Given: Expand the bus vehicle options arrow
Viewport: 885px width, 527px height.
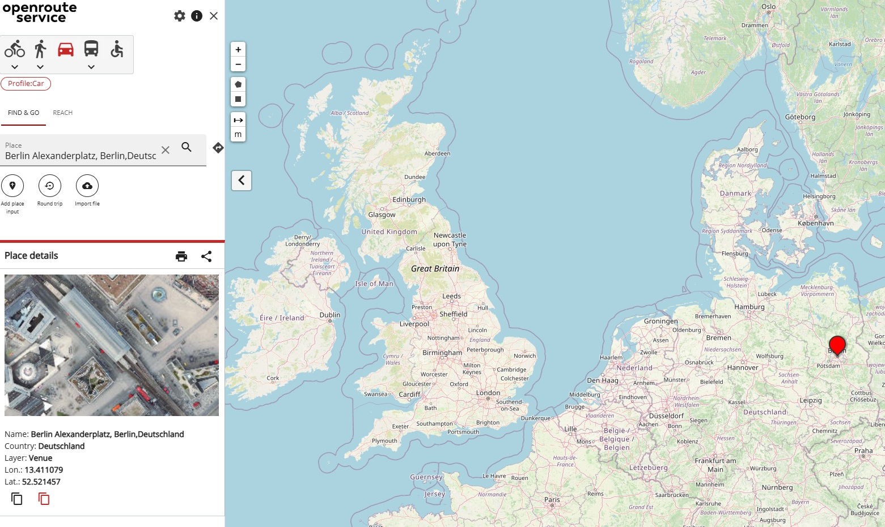Looking at the screenshot, I should pyautogui.click(x=91, y=67).
